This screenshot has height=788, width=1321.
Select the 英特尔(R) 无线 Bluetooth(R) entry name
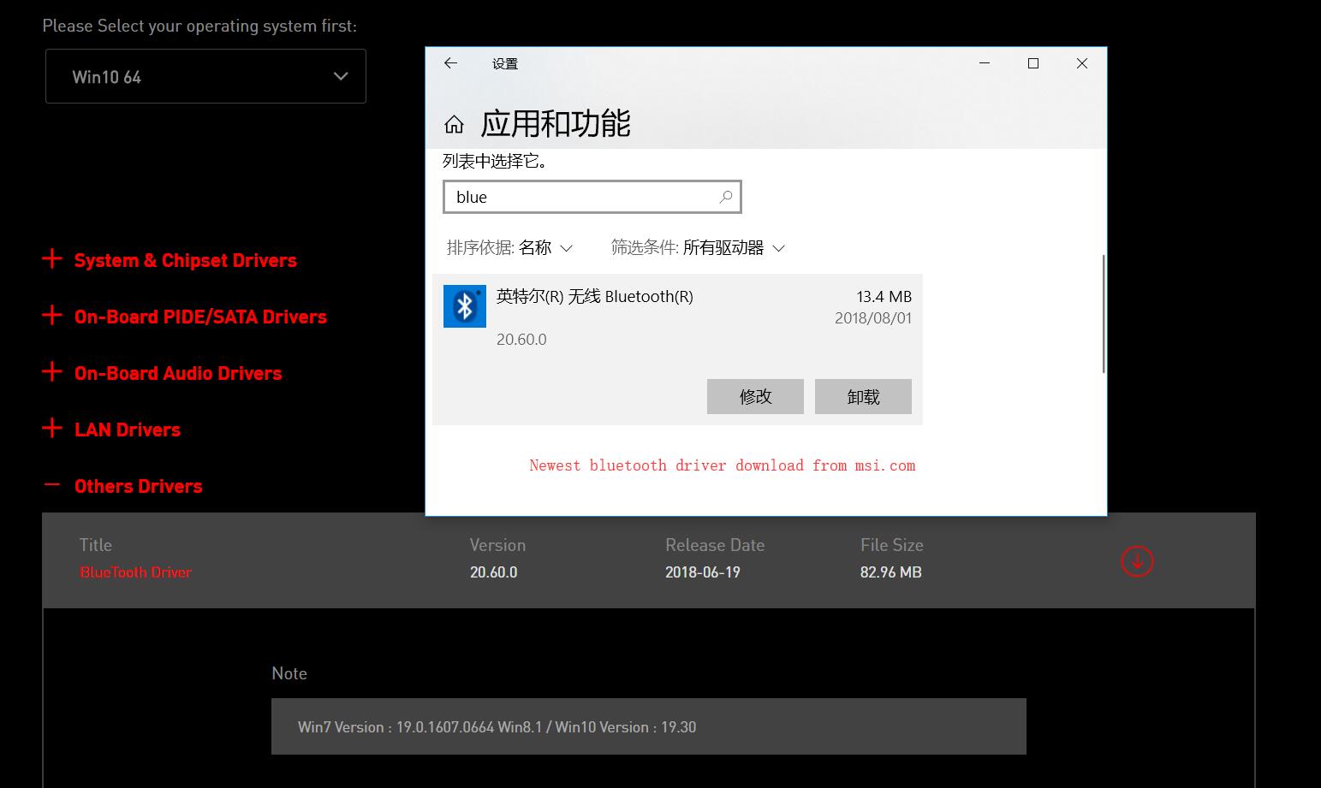[x=595, y=297]
